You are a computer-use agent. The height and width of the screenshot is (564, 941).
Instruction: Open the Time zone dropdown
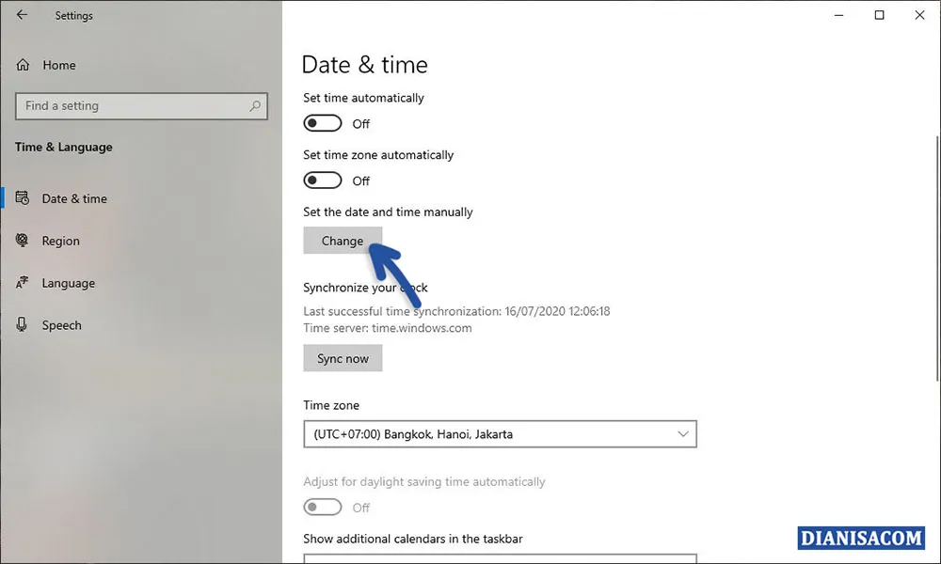(x=499, y=434)
